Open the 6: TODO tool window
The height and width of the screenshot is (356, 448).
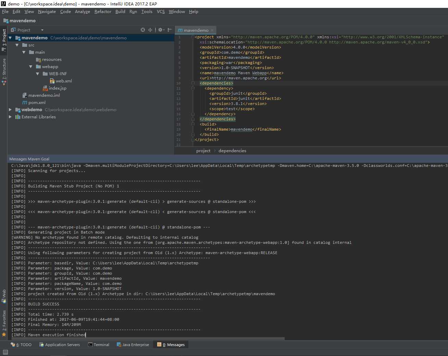pos(21,345)
